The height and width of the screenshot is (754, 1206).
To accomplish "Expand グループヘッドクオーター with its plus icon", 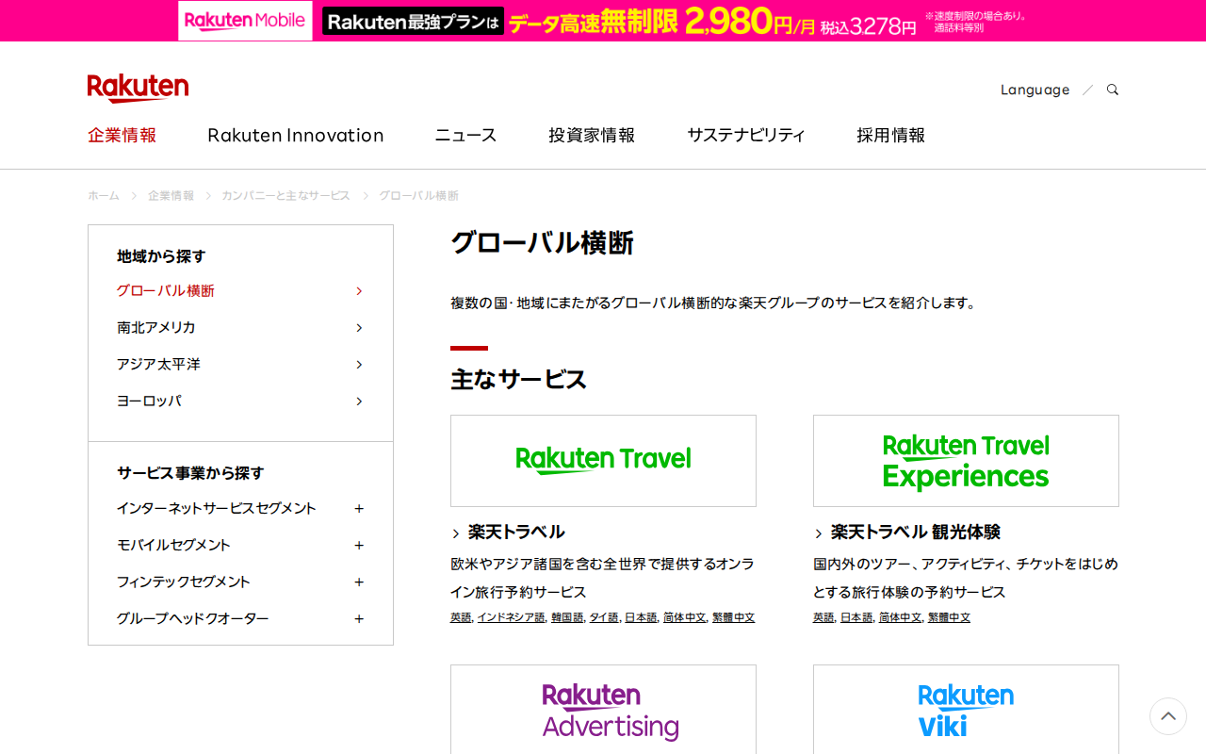I will coord(359,618).
